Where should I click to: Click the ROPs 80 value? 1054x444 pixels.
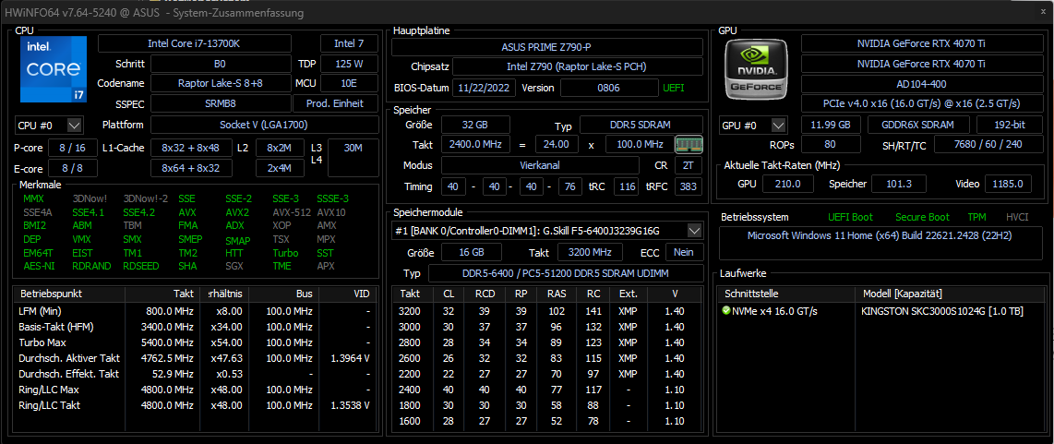tap(830, 145)
